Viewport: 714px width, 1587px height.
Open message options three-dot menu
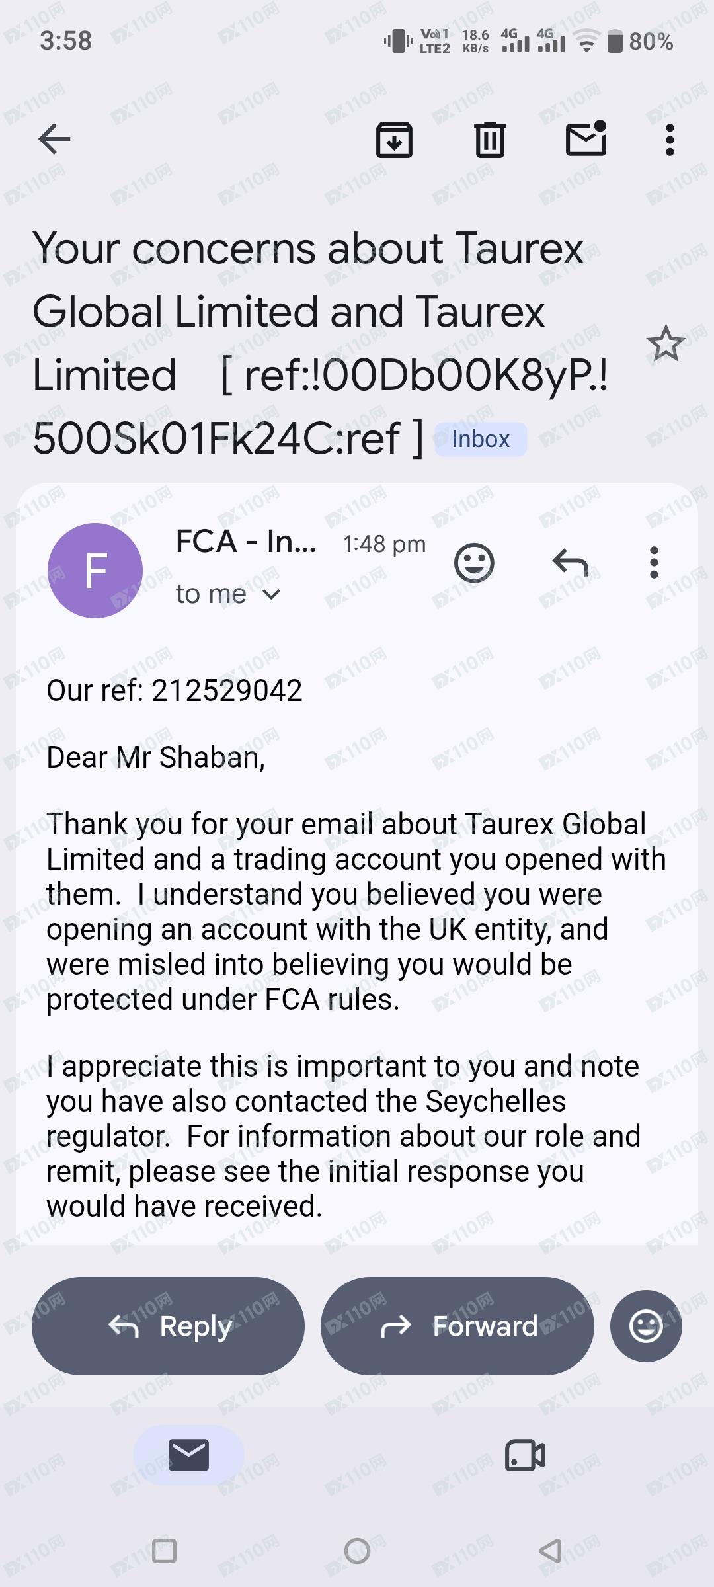point(654,563)
